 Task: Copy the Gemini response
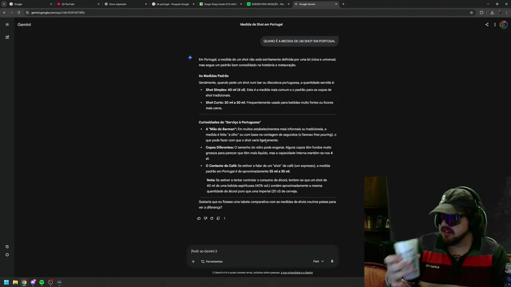point(218,218)
